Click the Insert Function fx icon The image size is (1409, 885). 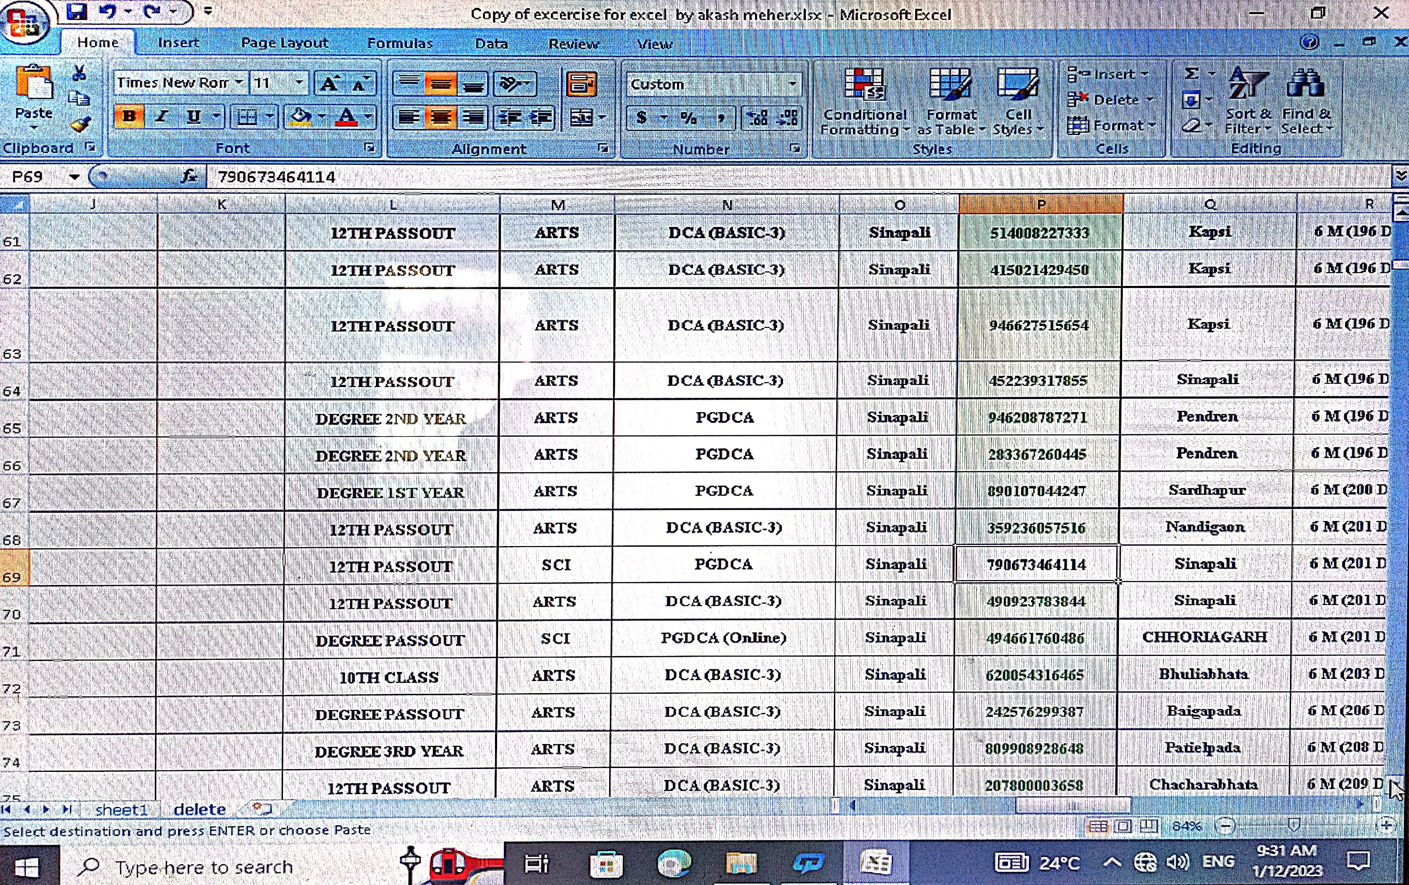[188, 176]
